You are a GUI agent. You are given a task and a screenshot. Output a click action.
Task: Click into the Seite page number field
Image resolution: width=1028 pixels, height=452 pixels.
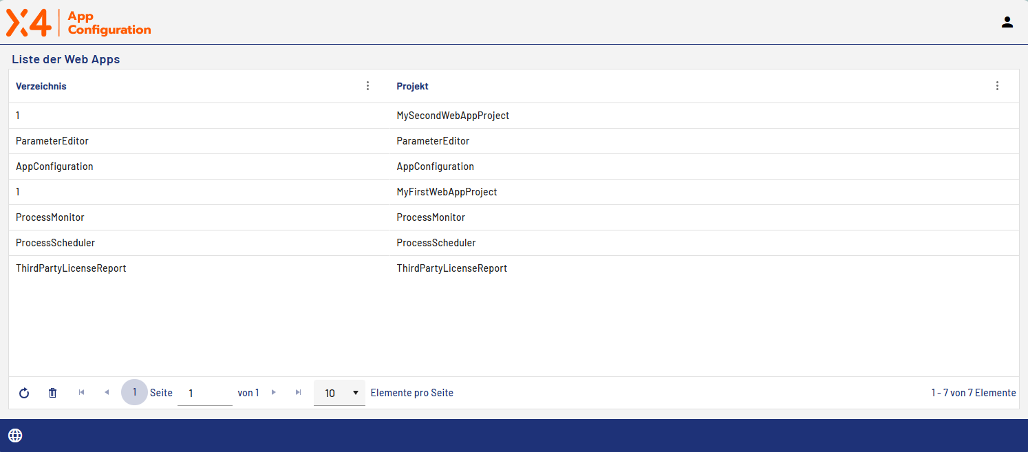204,393
